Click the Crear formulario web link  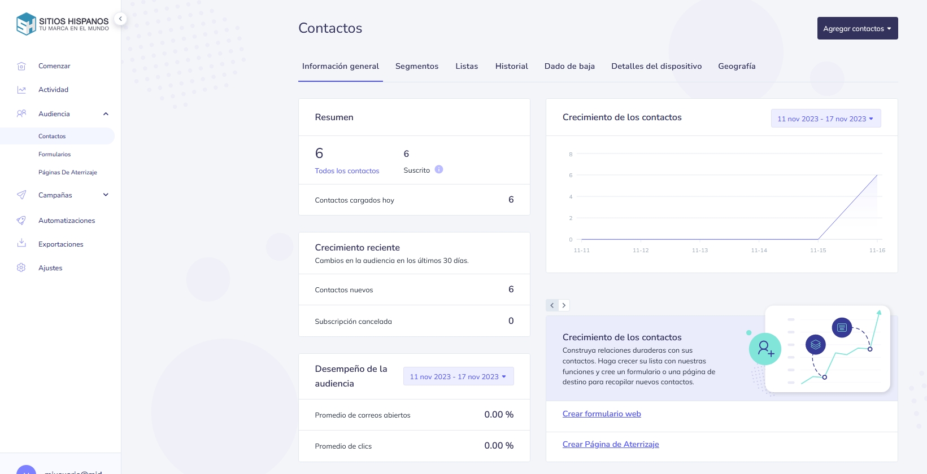pyautogui.click(x=602, y=414)
